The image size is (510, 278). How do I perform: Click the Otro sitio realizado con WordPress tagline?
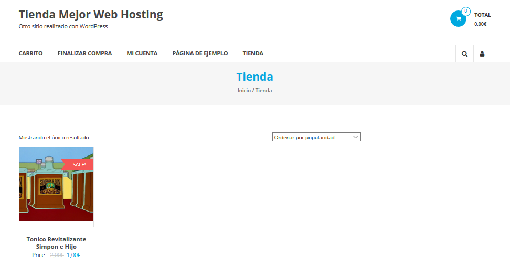(63, 26)
